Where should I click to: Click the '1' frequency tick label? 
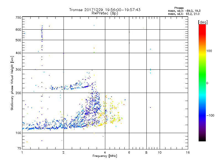(x=22, y=152)
